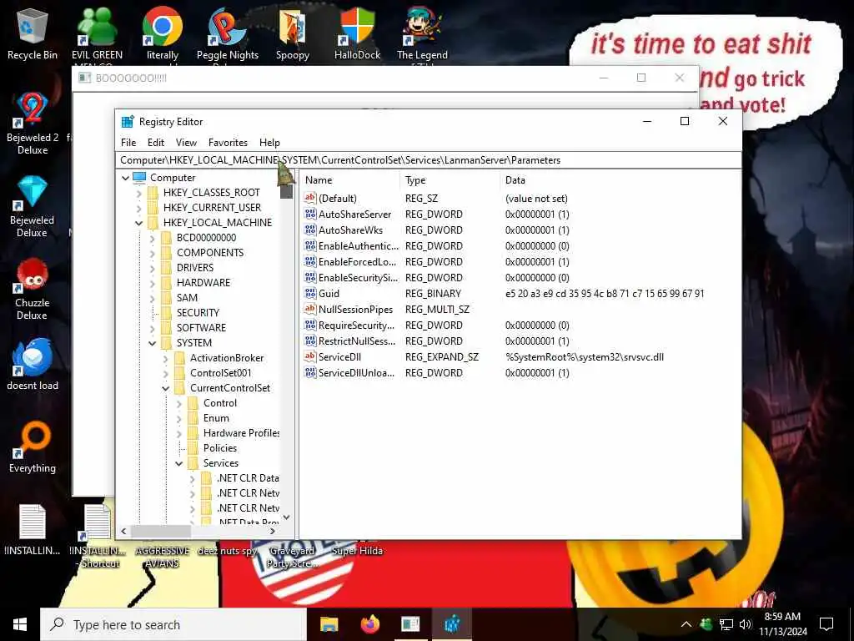Sort values by Data column header

(x=620, y=180)
